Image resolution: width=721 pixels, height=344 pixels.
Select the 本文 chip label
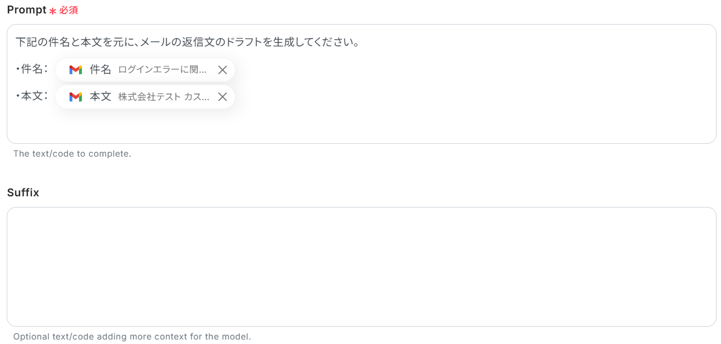pyautogui.click(x=100, y=97)
